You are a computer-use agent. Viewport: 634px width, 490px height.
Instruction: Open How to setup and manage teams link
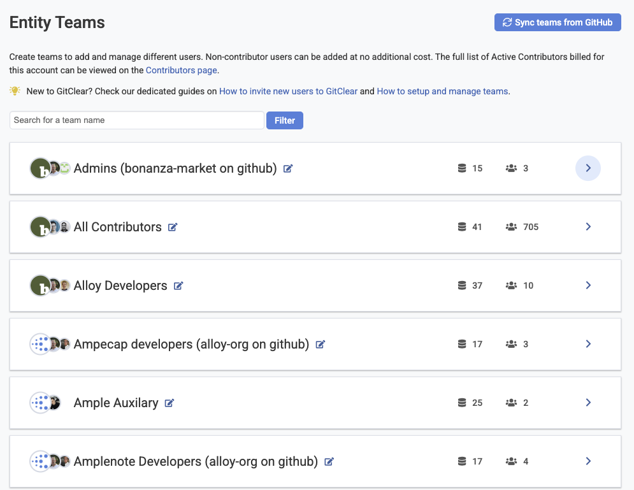tap(442, 91)
